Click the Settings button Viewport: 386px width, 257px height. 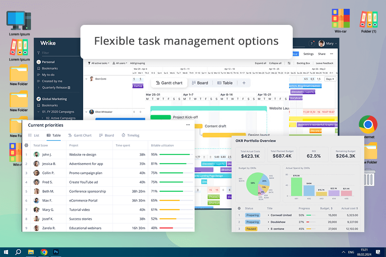pos(308,54)
